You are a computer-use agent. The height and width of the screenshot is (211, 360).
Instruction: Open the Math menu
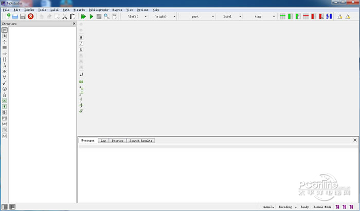(x=66, y=10)
